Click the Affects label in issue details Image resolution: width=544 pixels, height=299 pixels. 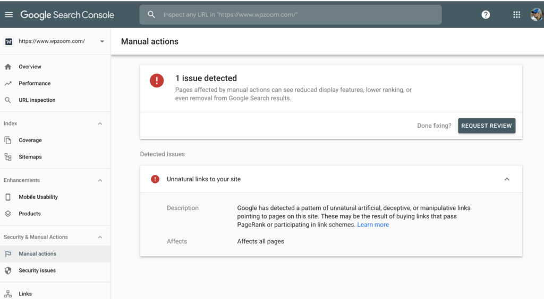click(x=177, y=241)
